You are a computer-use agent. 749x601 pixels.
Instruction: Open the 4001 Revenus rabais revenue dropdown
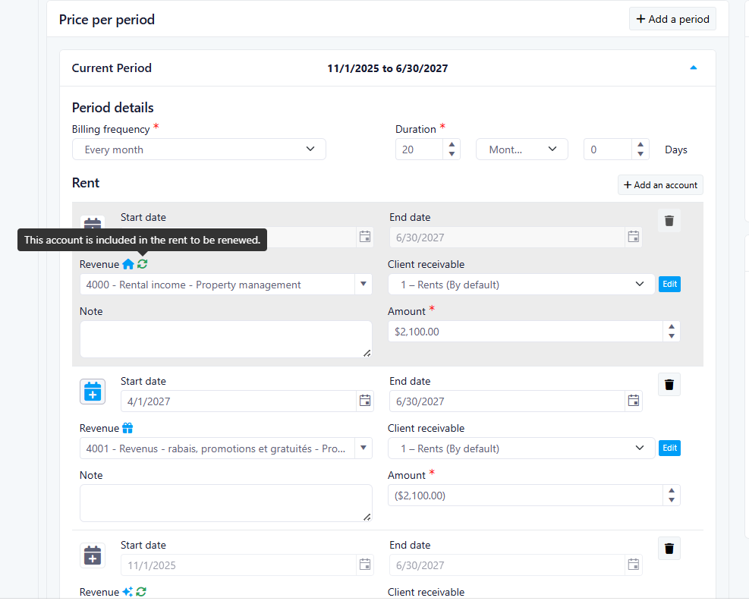pyautogui.click(x=363, y=448)
